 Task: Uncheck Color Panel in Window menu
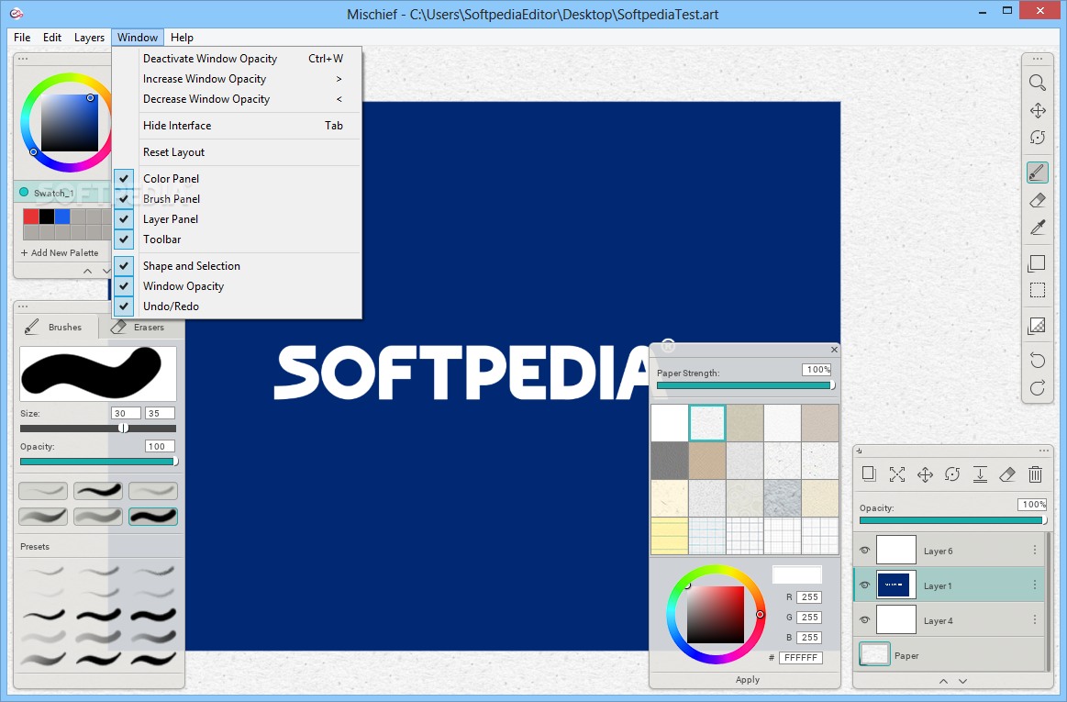[124, 178]
